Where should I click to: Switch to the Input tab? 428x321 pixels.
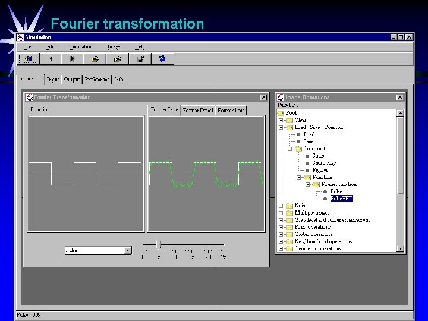[x=53, y=80]
